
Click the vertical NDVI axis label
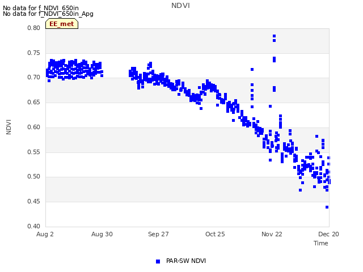(9, 127)
